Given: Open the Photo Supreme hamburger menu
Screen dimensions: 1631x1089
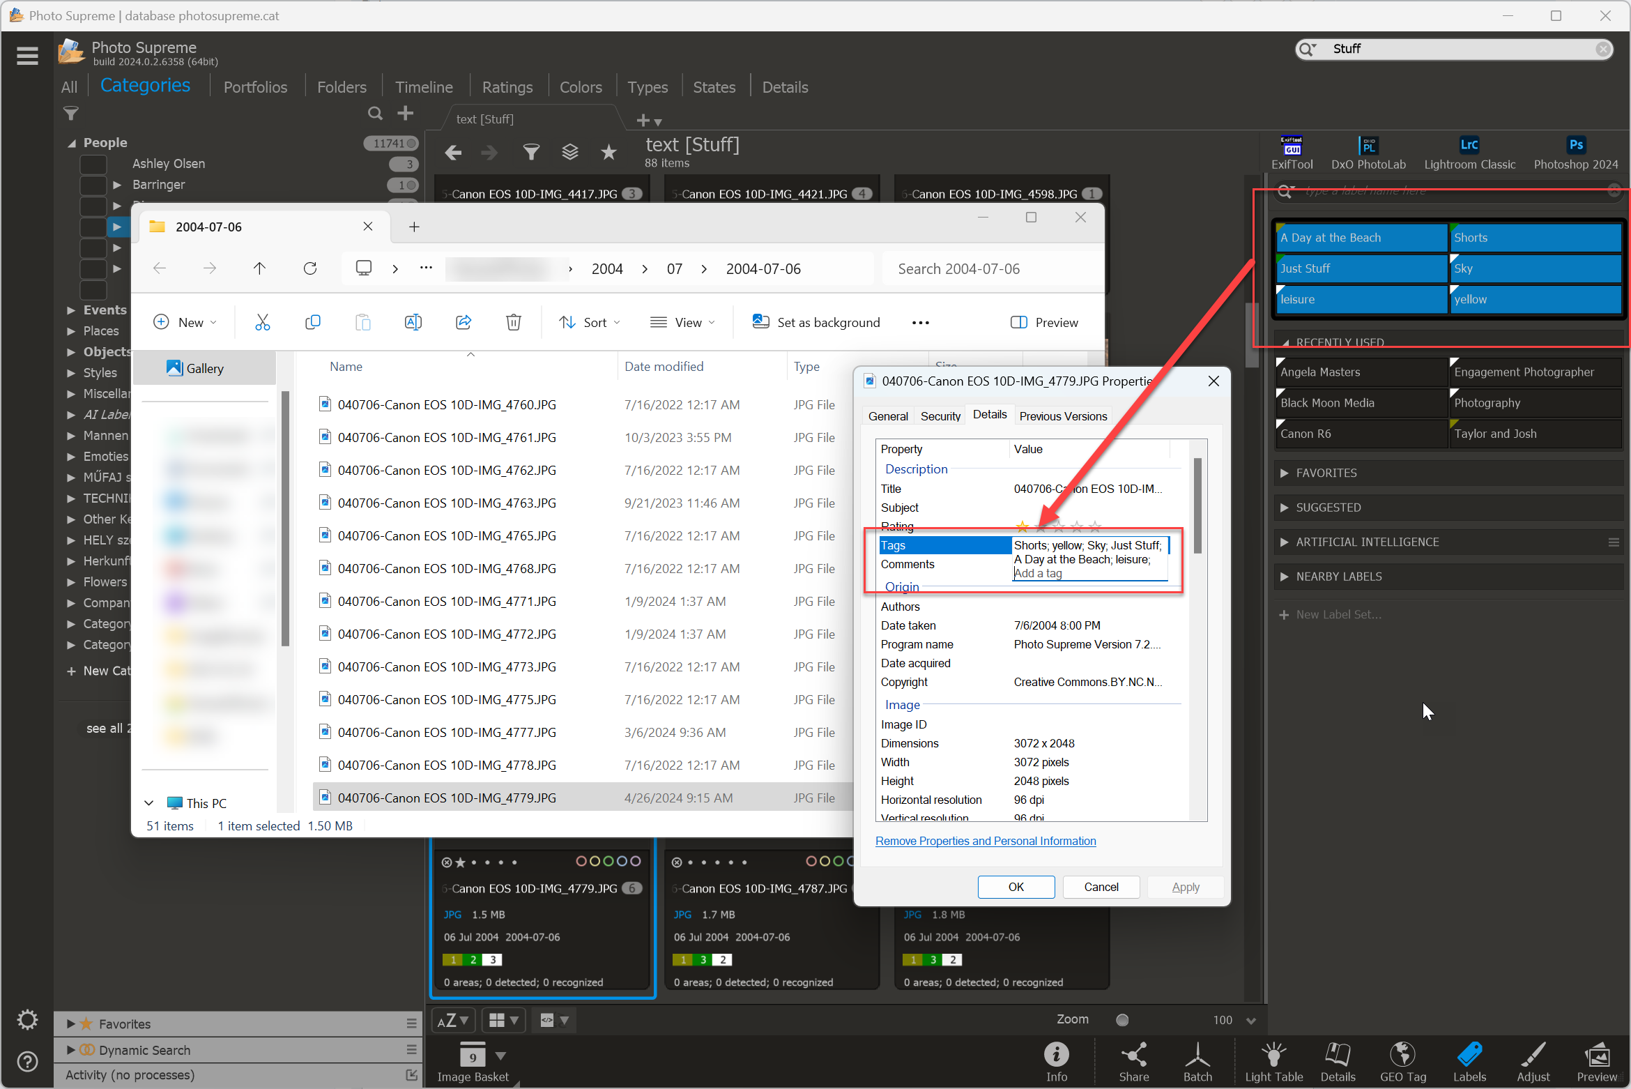Looking at the screenshot, I should 27,55.
